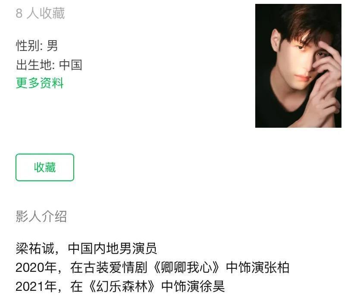Open the 更多资料 link
This screenshot has height=296, width=357.
coord(40,83)
